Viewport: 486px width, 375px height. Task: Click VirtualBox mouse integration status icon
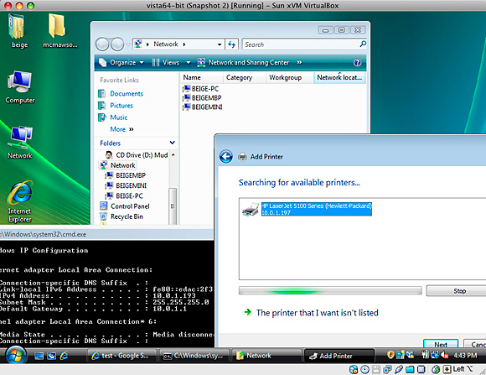click(436, 369)
